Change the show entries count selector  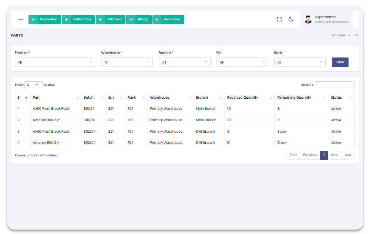[33, 85]
